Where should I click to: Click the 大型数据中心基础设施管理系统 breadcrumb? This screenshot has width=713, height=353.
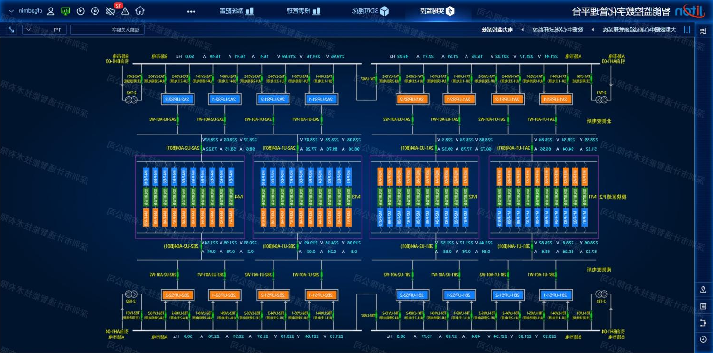pos(639,30)
